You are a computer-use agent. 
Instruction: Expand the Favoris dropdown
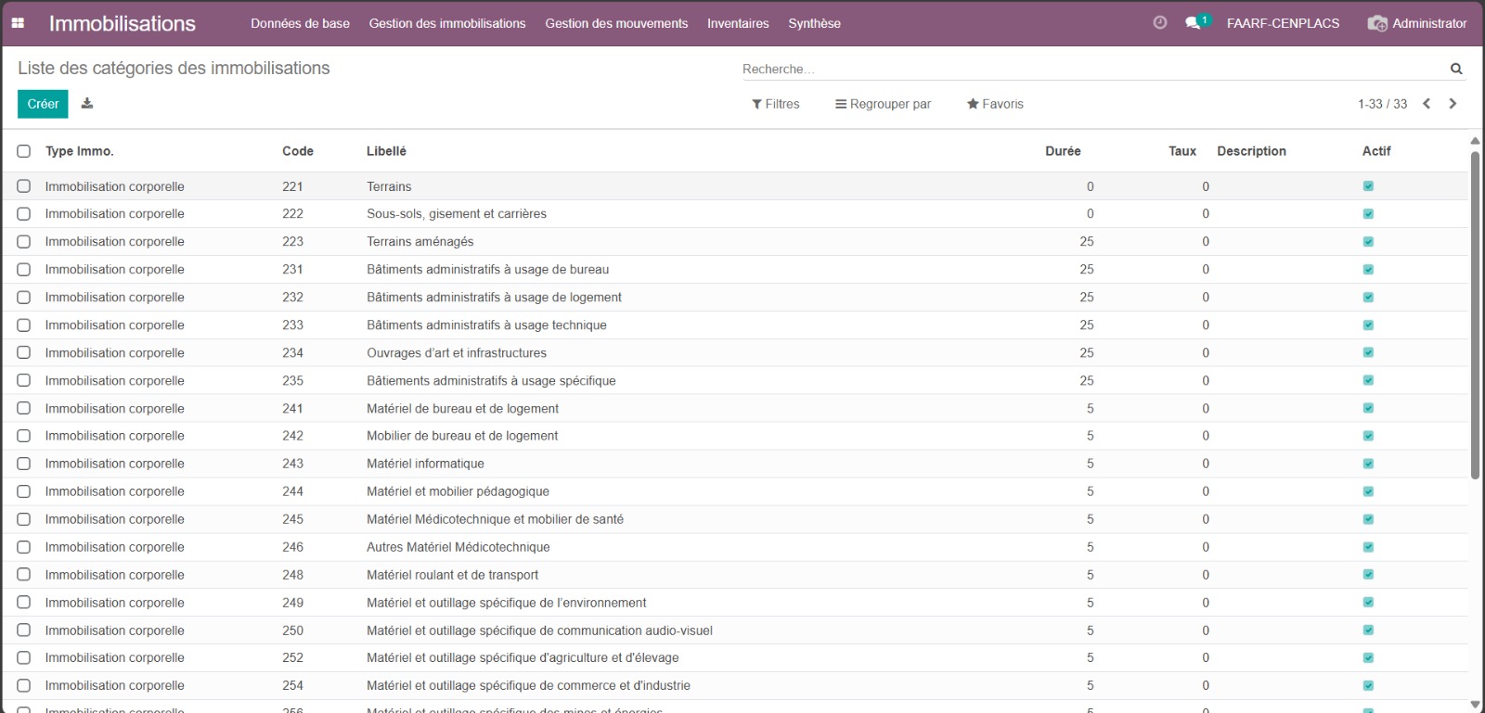click(995, 104)
